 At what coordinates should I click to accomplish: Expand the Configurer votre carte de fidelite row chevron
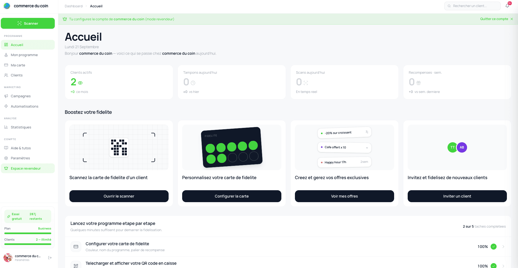pyautogui.click(x=503, y=247)
